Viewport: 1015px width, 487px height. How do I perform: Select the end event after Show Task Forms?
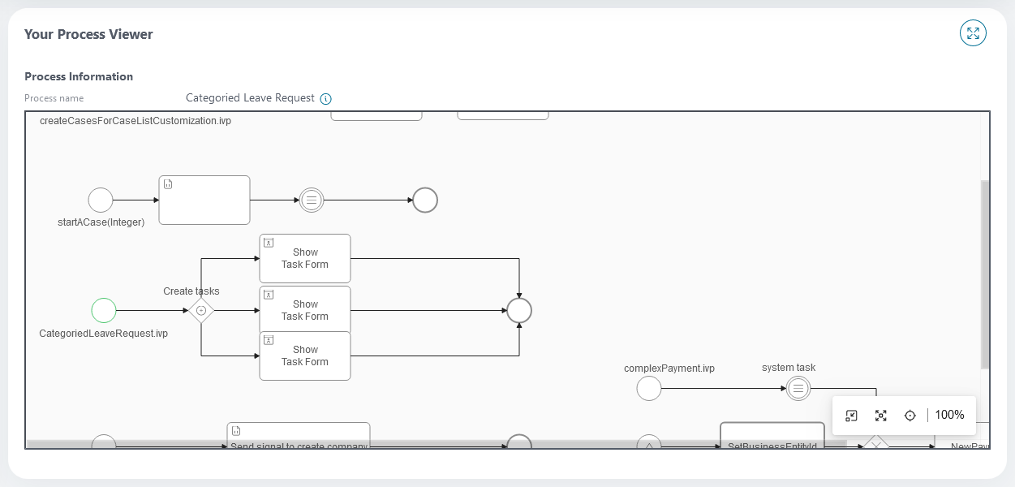coord(519,310)
